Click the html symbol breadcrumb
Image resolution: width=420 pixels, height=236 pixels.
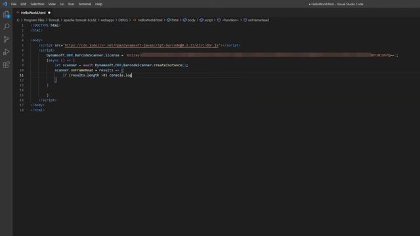[173, 20]
